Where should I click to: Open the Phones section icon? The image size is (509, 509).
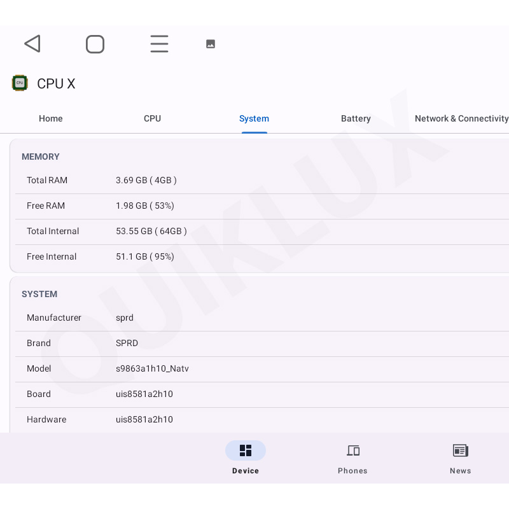(353, 451)
